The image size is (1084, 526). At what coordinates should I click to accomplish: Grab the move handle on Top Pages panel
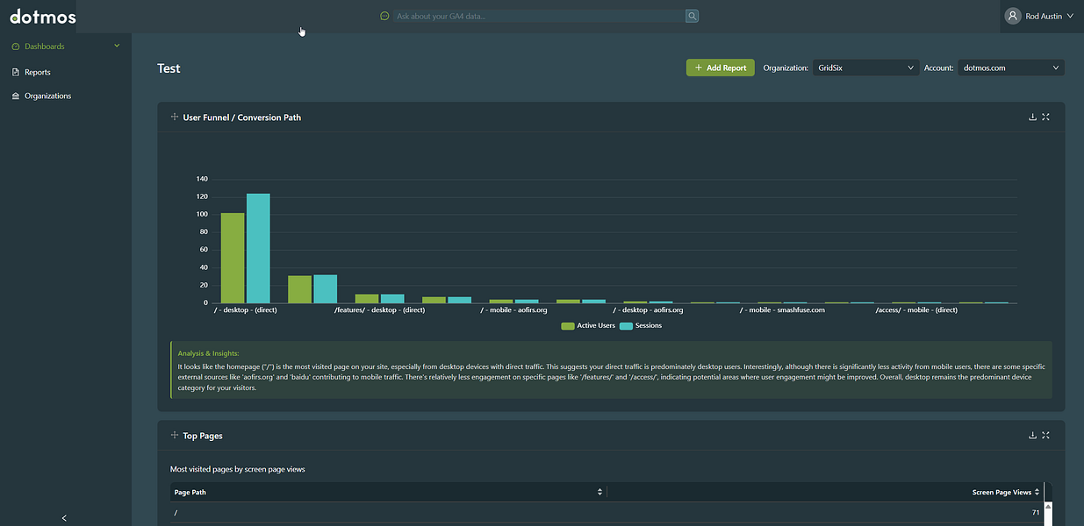[x=175, y=435]
